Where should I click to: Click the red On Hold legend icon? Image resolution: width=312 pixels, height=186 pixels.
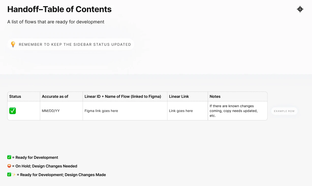(x=9, y=166)
